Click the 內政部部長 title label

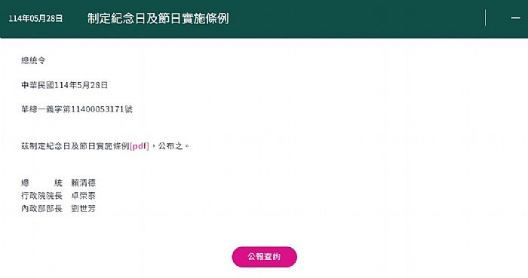[x=41, y=209]
